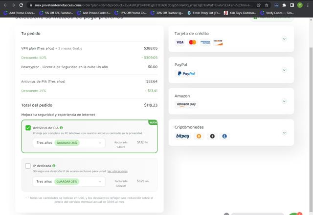Open the '5% Off B2C Furnitur...' bookmark
Image resolution: width=313 pixels, height=215 pixels.
[56, 13]
